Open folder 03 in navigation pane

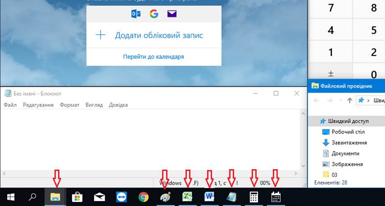click(x=335, y=175)
